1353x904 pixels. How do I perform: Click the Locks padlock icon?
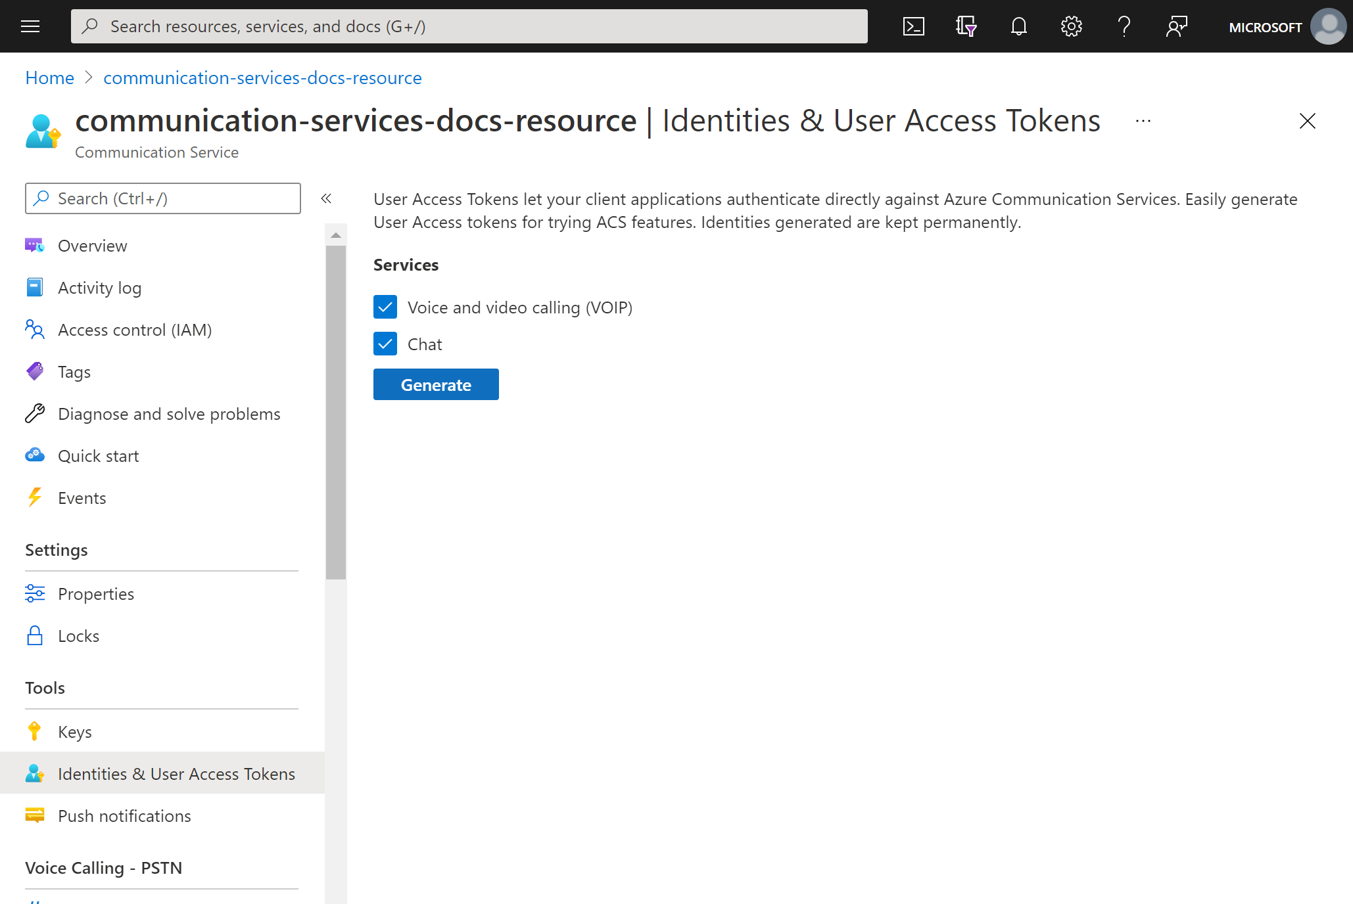[34, 635]
